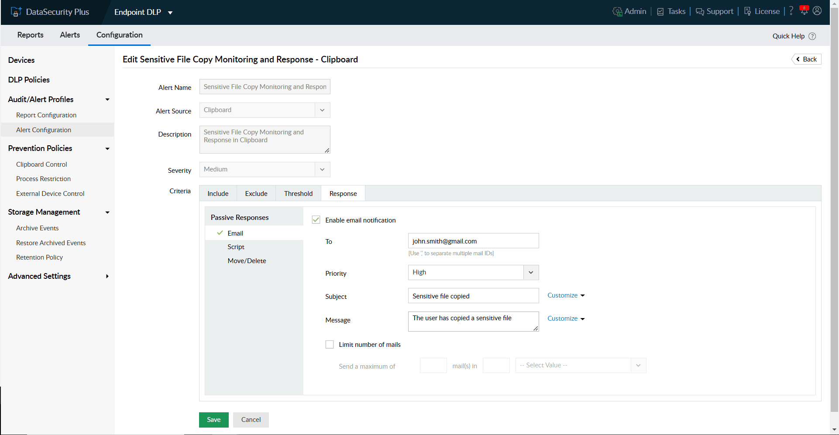Click the Subject text field

click(474, 296)
